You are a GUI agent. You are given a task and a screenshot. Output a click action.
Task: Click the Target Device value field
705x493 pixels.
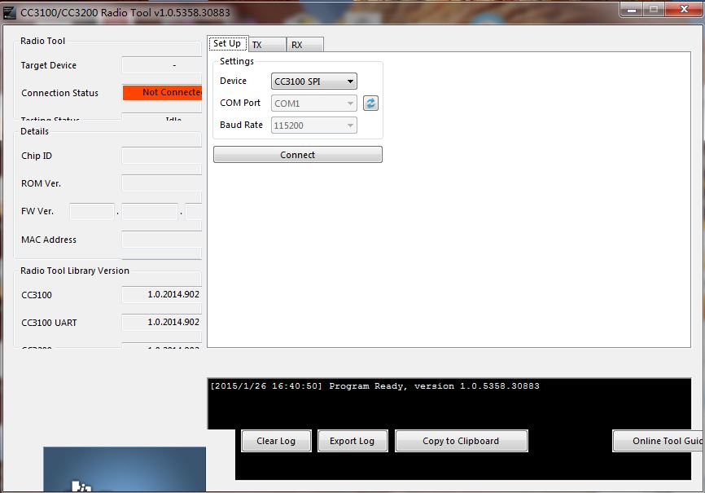tap(162, 65)
